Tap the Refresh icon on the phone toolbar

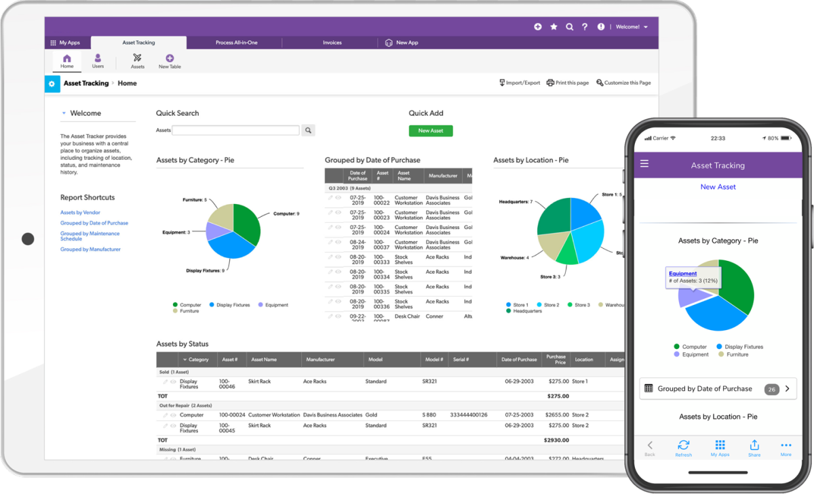click(684, 445)
